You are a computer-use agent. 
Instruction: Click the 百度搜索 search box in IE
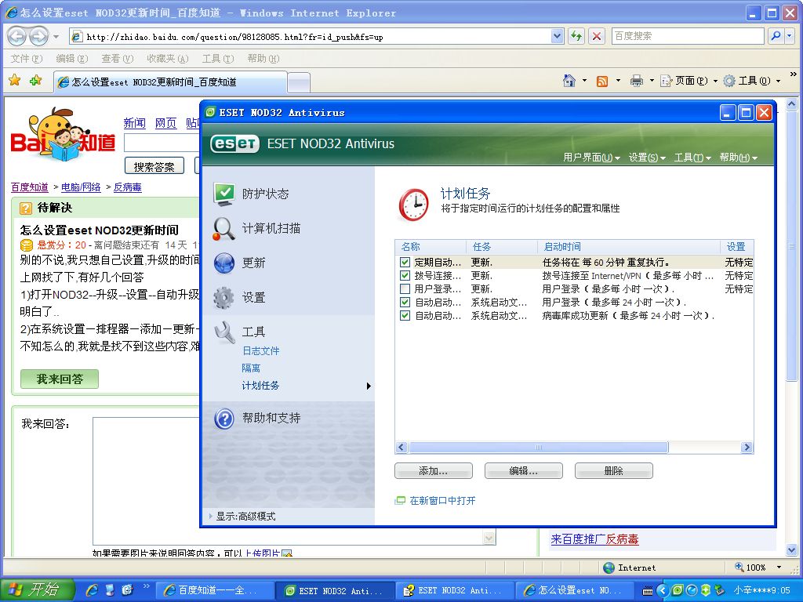click(686, 36)
